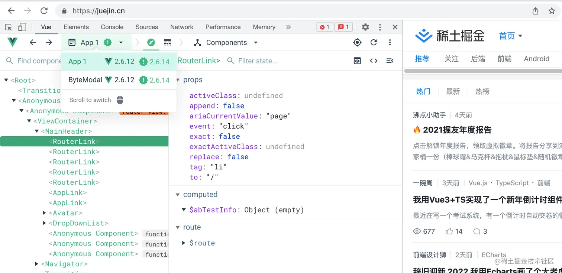Image resolution: width=562 pixels, height=273 pixels.
Task: Click the Filter state input field
Action: [258, 61]
